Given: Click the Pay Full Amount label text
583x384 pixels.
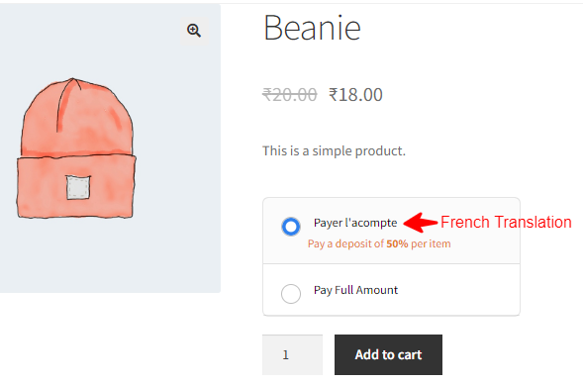Looking at the screenshot, I should 355,290.
